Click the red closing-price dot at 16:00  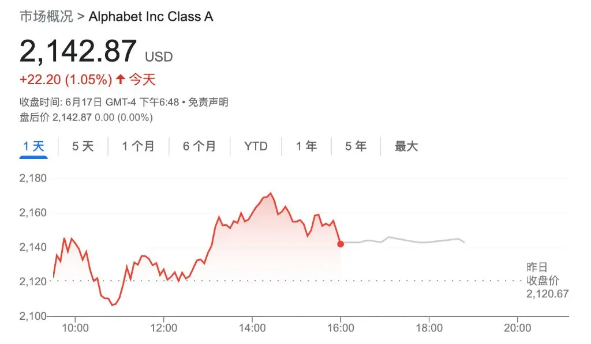click(341, 244)
